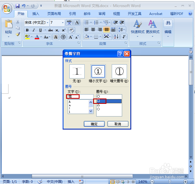Open help with the question mark icon

tap(190, 14)
